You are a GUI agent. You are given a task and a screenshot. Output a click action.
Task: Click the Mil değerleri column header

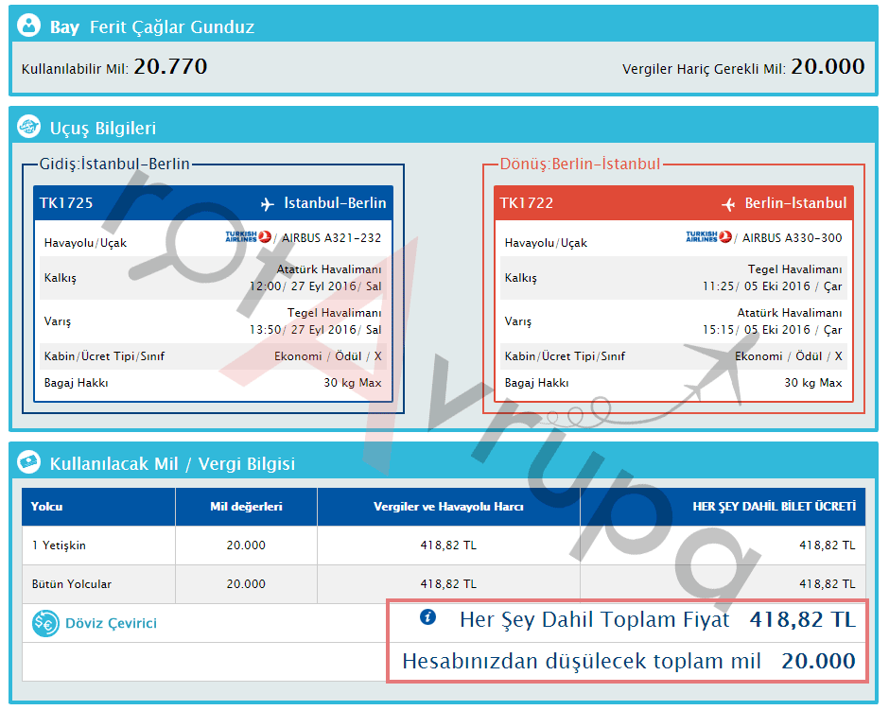coord(246,507)
